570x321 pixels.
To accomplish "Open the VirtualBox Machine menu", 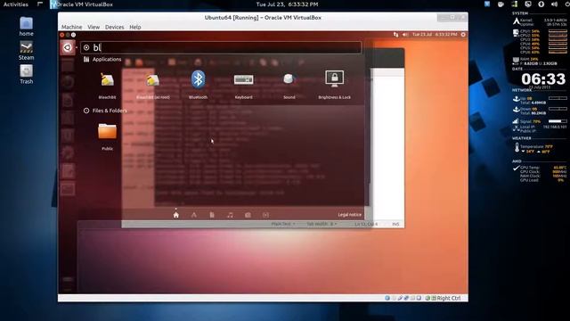I will click(x=71, y=27).
